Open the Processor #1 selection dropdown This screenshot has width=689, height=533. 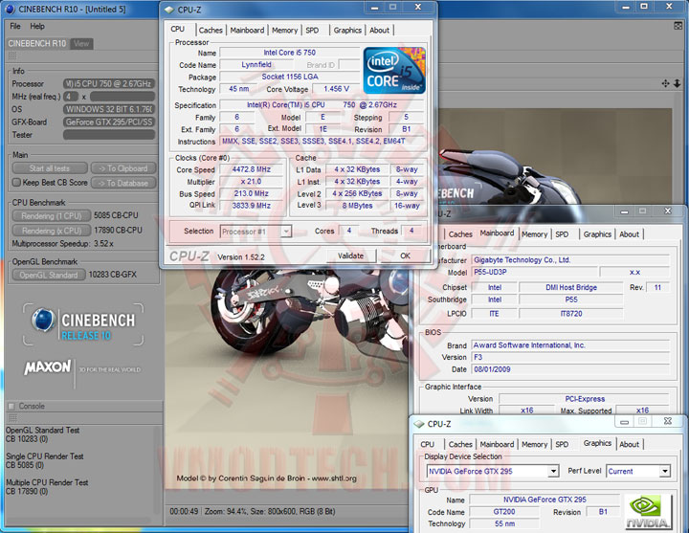coord(256,231)
